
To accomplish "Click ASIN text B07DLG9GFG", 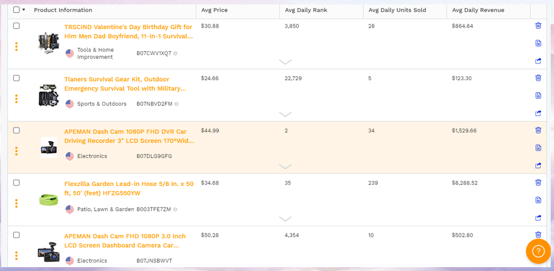I will (154, 156).
